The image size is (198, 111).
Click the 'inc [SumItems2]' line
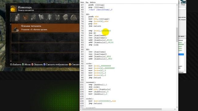(x=98, y=54)
